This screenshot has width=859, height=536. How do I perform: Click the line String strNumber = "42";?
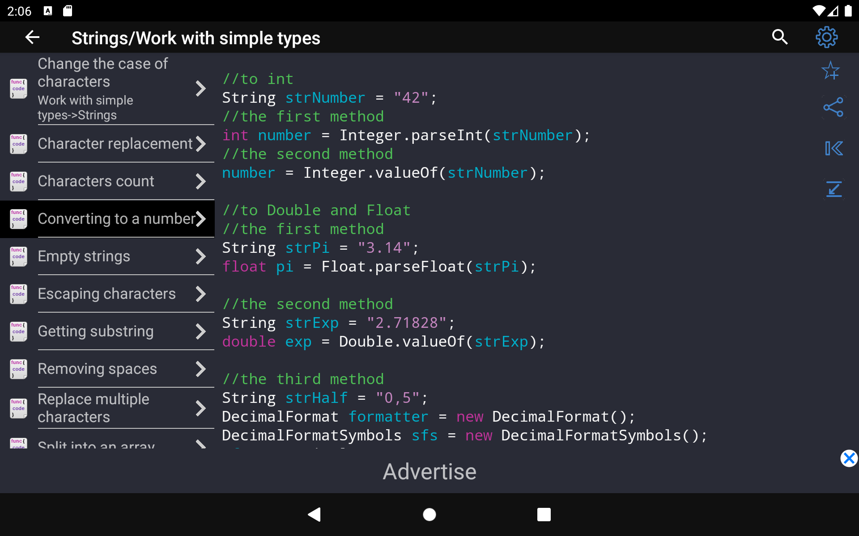point(329,98)
